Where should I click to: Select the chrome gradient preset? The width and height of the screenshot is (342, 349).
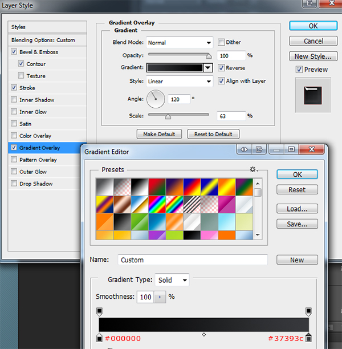click(140, 204)
